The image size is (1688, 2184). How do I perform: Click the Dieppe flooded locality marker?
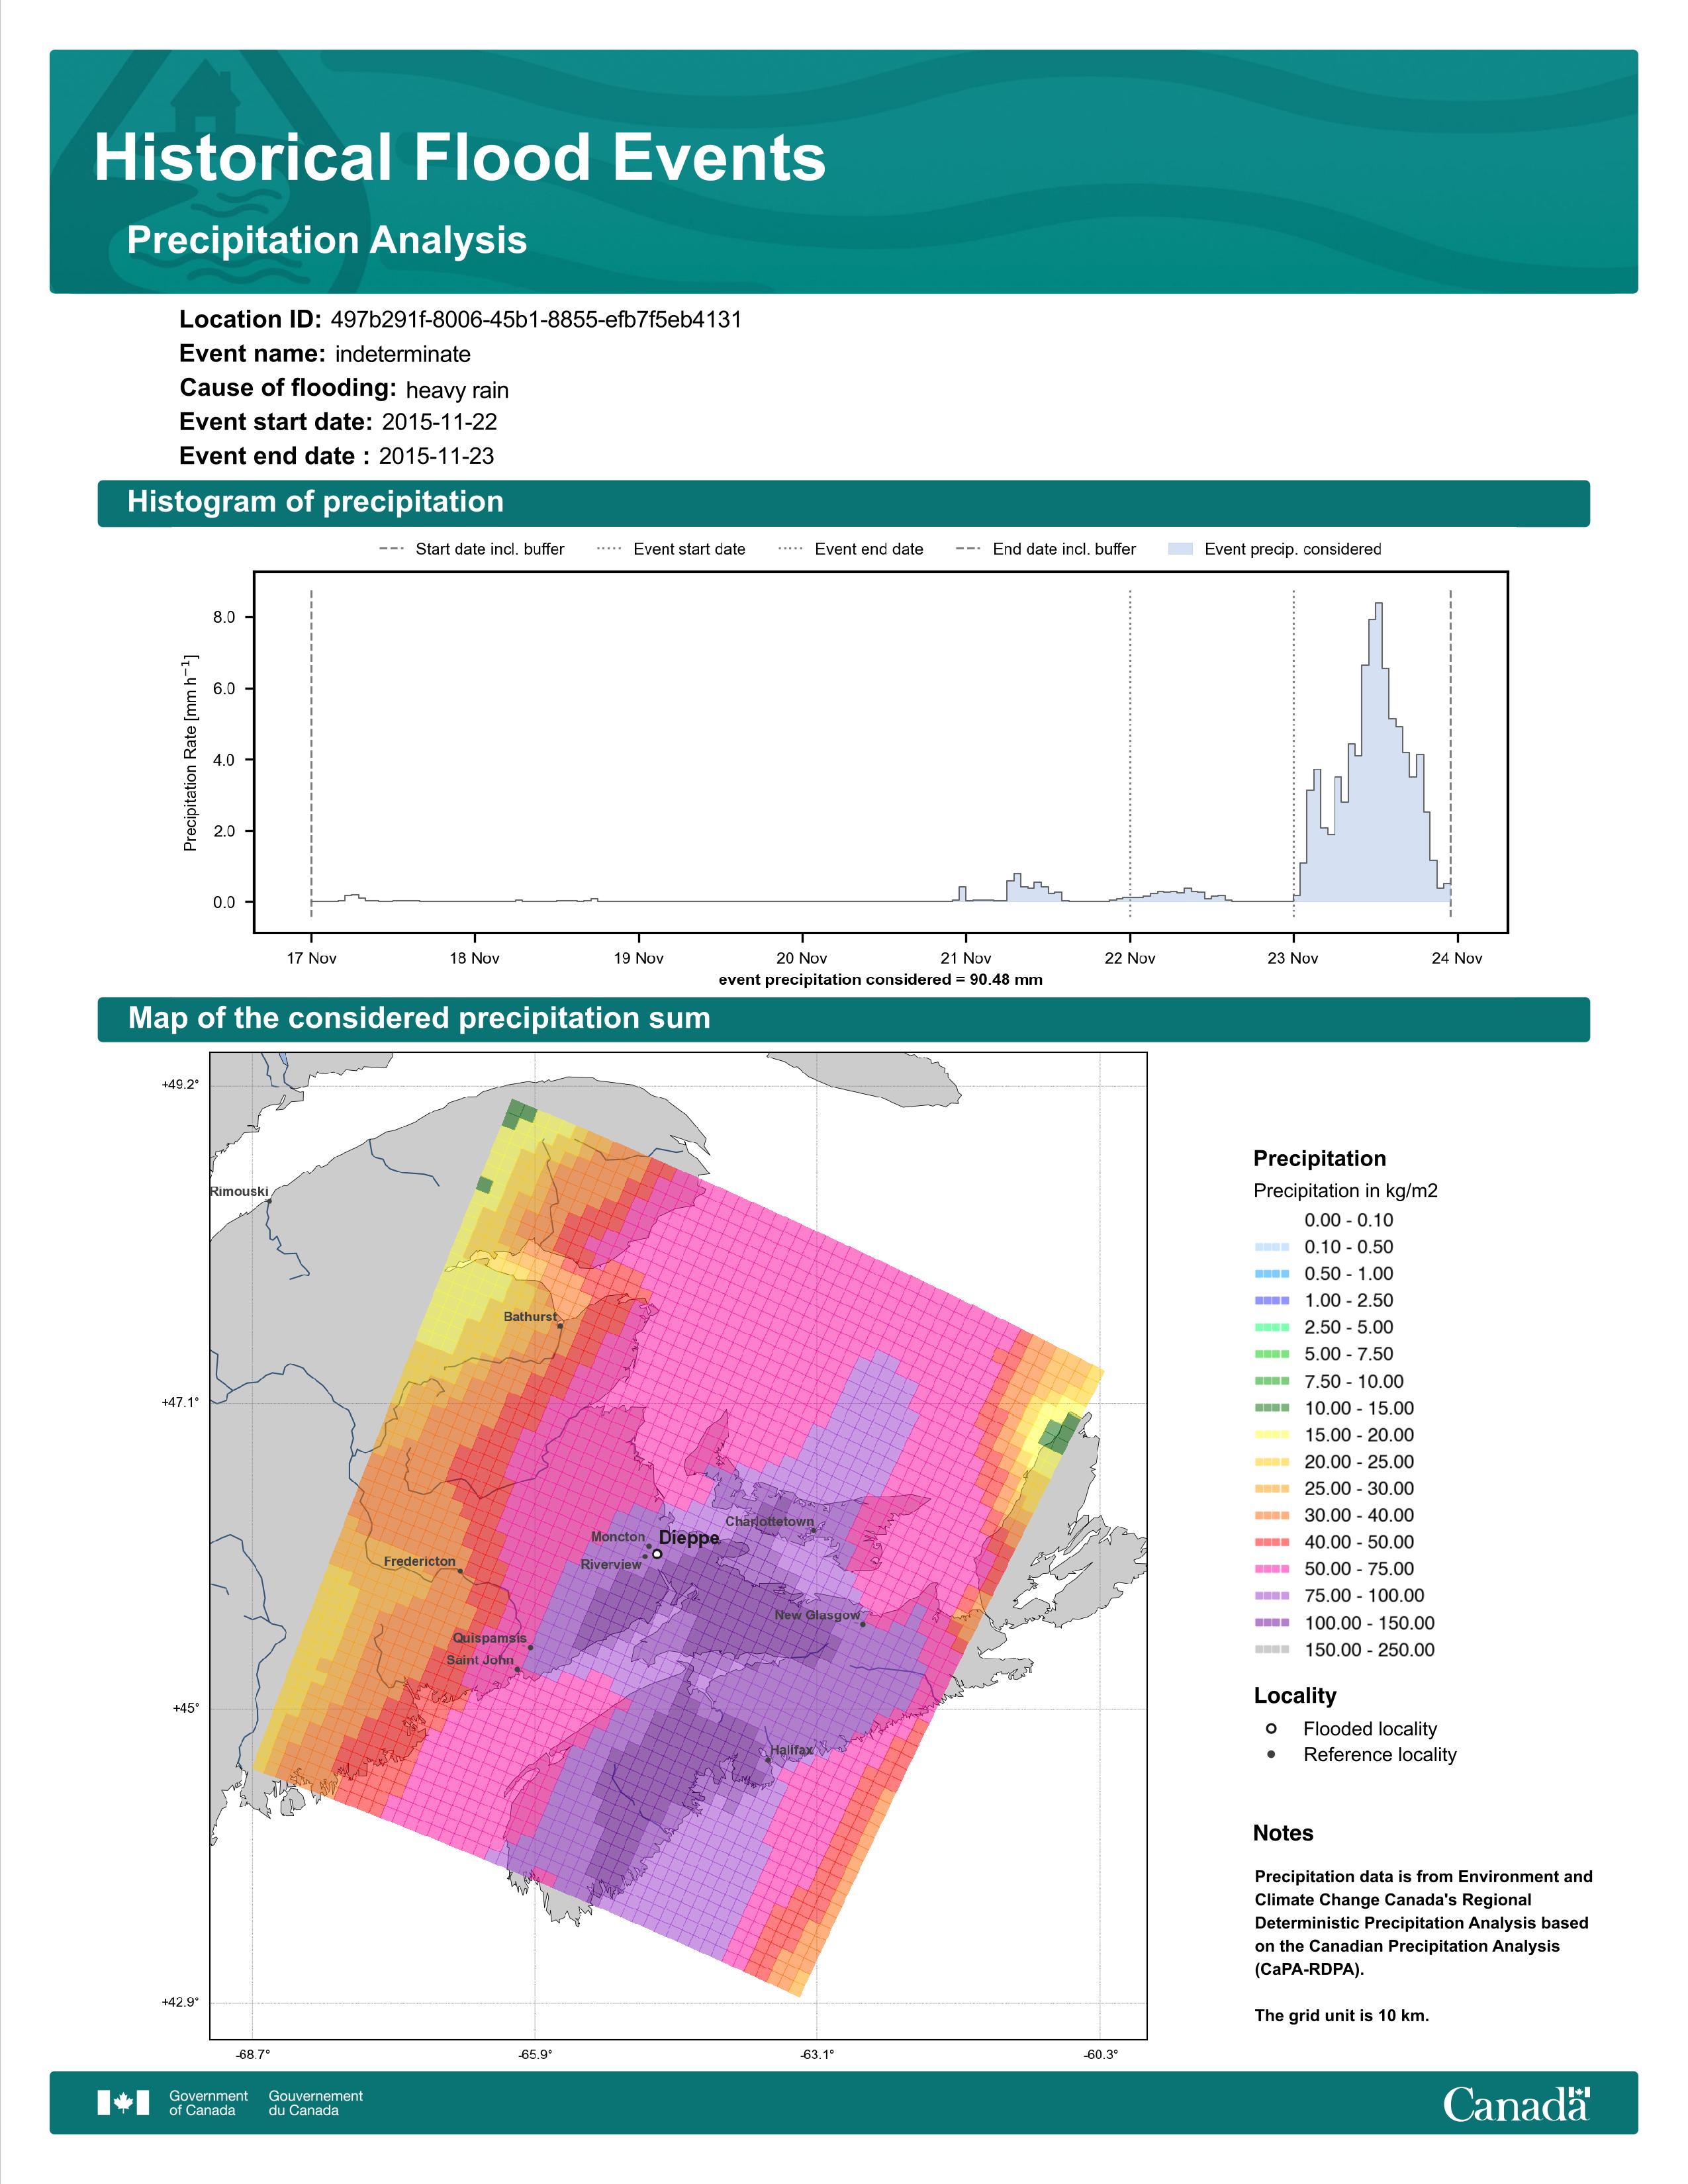tap(657, 1554)
